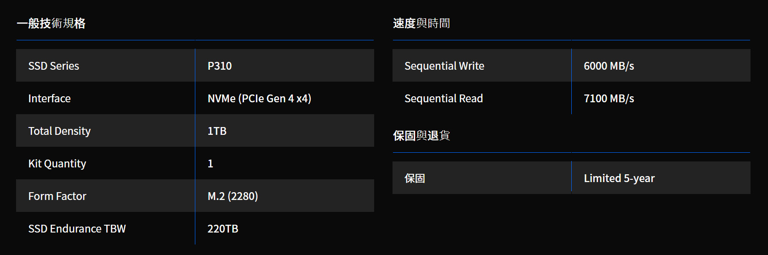Click the Kit Quantity label
This screenshot has height=255, width=768.
pyautogui.click(x=57, y=164)
